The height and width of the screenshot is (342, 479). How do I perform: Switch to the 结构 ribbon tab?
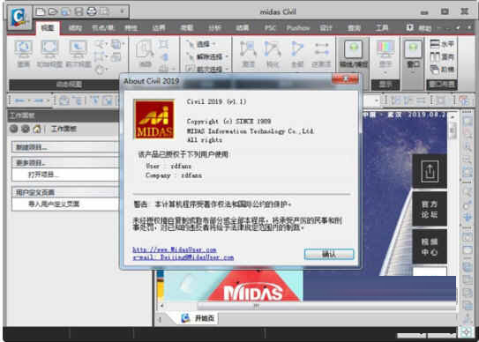click(x=75, y=28)
